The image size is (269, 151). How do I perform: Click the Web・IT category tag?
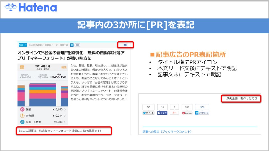coord(23,45)
